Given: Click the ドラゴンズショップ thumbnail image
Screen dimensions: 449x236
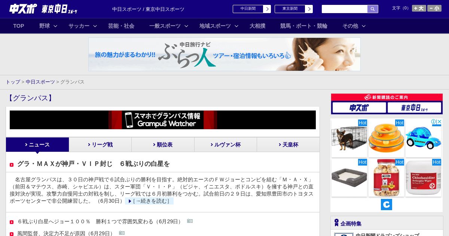Looking at the screenshot, I should click(x=343, y=235).
